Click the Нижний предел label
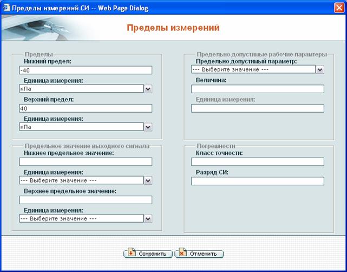The width and height of the screenshot is (347, 272). 48,61
